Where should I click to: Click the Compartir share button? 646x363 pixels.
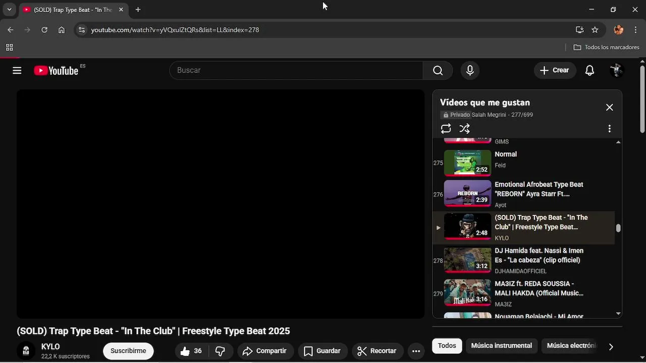pos(264,351)
